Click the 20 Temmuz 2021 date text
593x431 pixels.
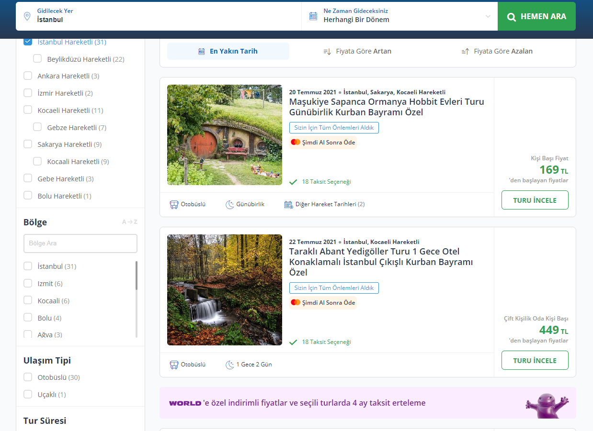(x=313, y=92)
